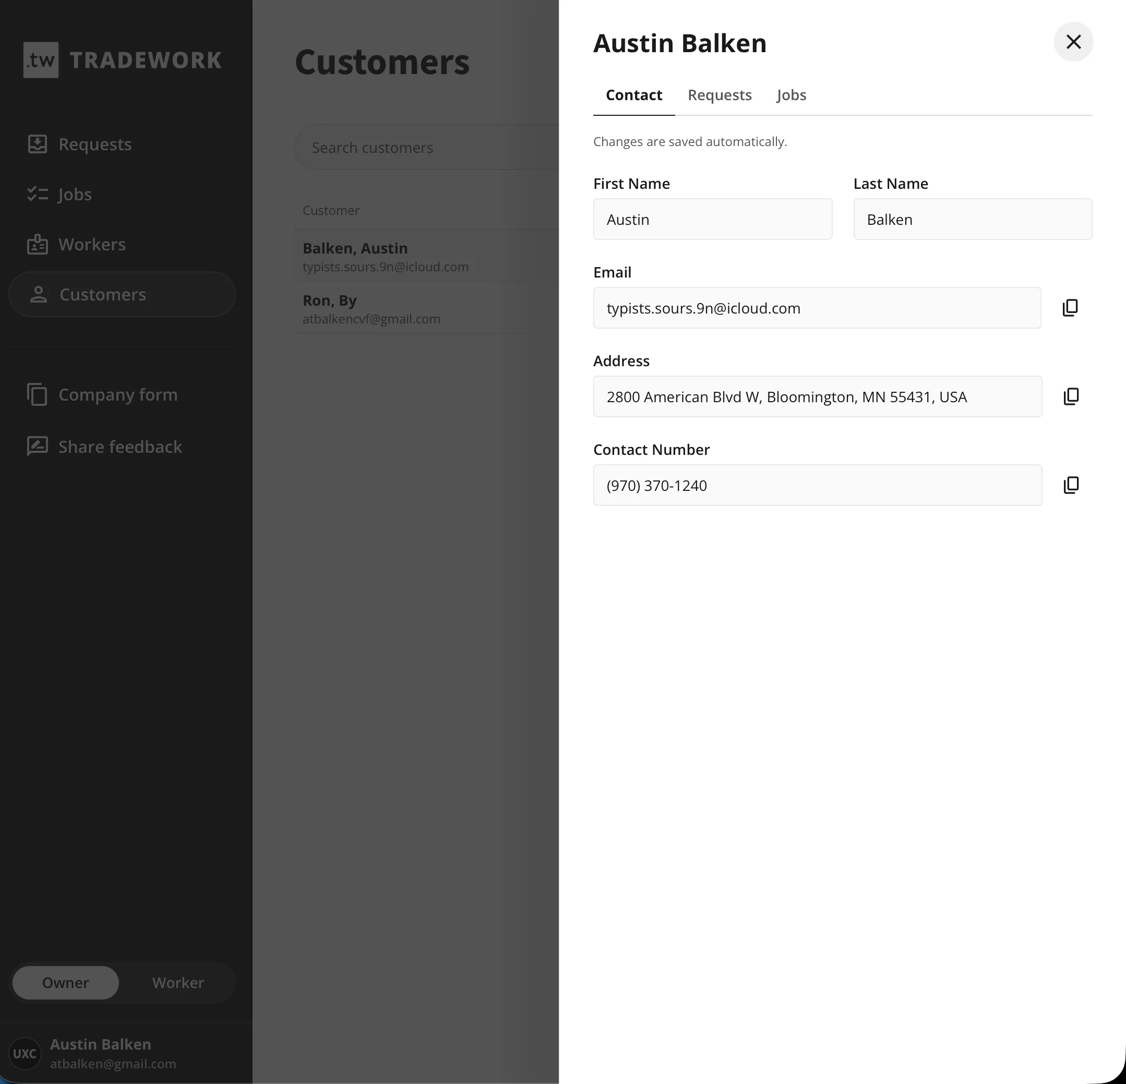
Task: Click the Austin Balken panel title
Action: [x=680, y=44]
